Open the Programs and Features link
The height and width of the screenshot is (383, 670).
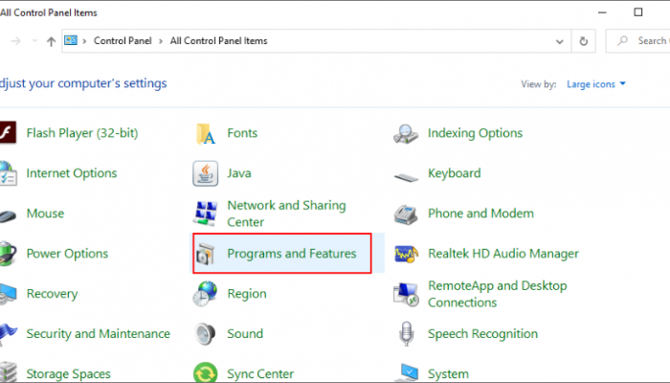point(291,254)
